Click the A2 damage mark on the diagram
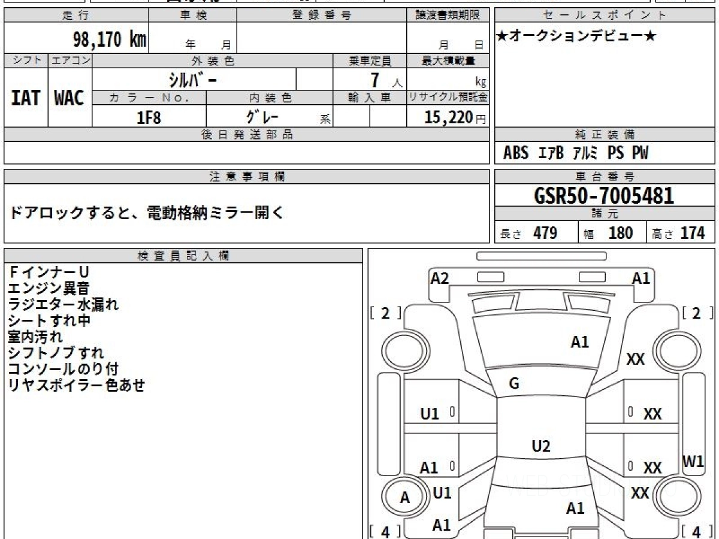 [440, 278]
